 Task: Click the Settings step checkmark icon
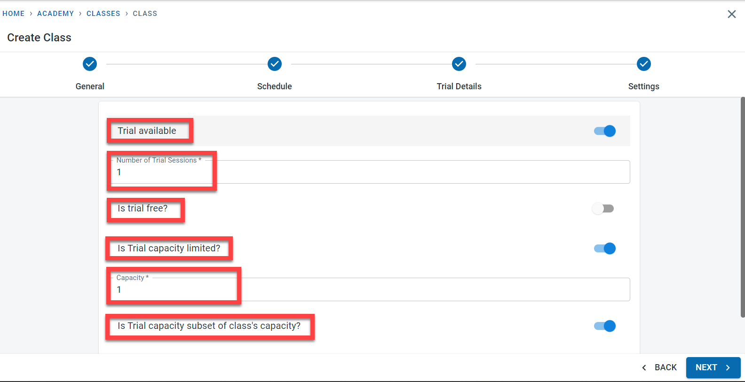(x=644, y=64)
